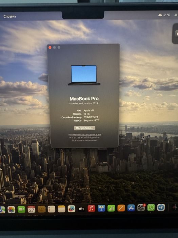Viewport: 178px width, 238px height.
Task: Click the greyed minimize button of About window
Action: coord(55,48)
